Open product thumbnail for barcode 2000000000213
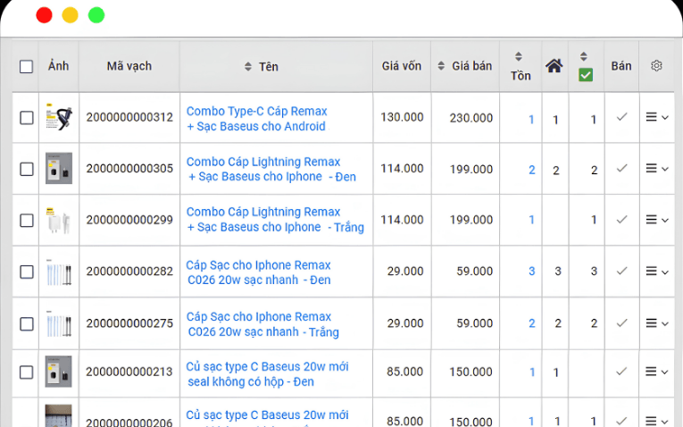This screenshot has height=427, width=683. pos(58,372)
